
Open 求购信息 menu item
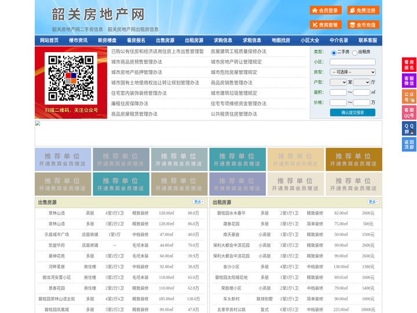(x=223, y=41)
